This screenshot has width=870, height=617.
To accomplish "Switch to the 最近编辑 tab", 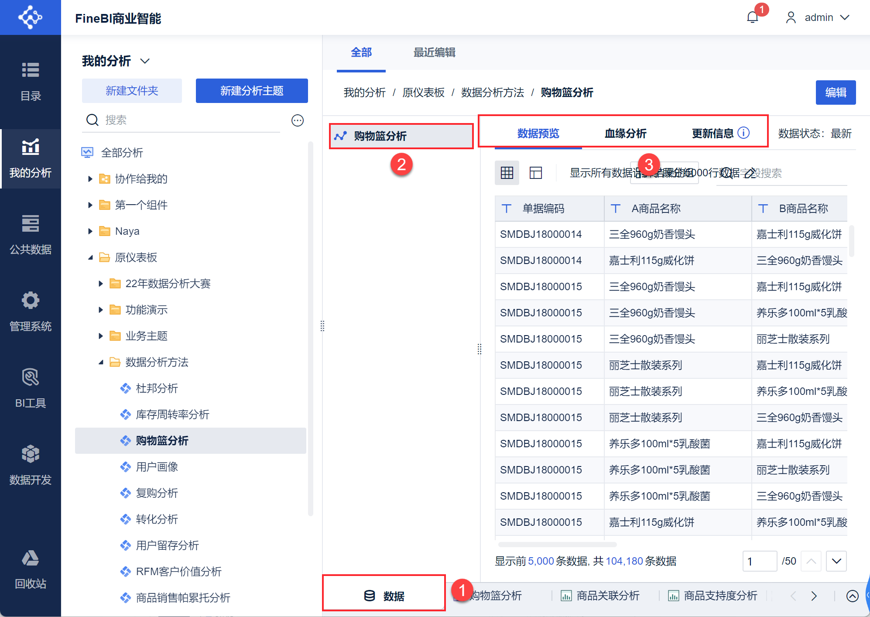I will coord(434,52).
